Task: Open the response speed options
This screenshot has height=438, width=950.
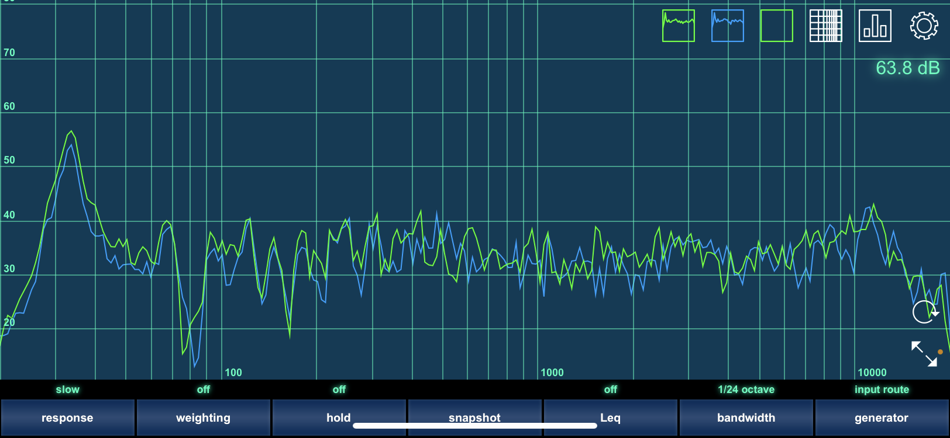Action: click(67, 418)
